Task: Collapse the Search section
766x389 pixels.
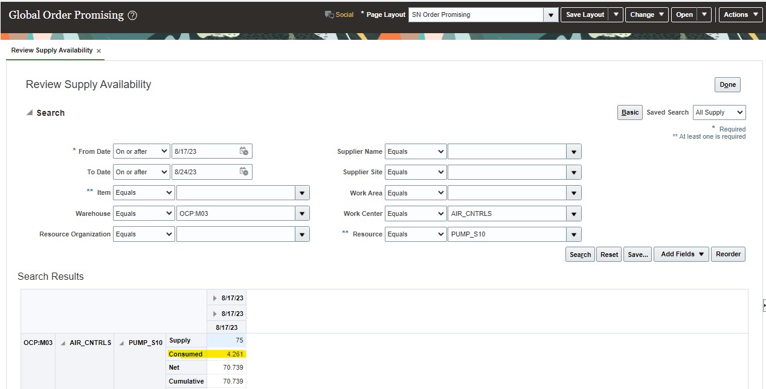Action: [x=30, y=112]
